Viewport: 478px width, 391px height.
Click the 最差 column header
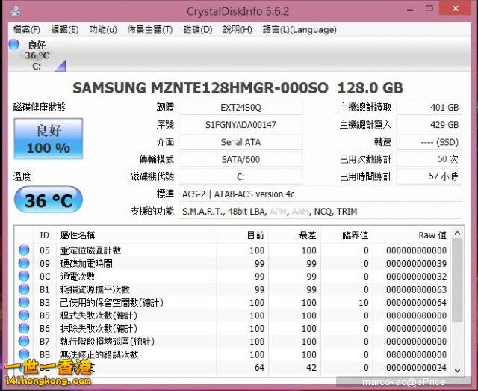click(295, 235)
